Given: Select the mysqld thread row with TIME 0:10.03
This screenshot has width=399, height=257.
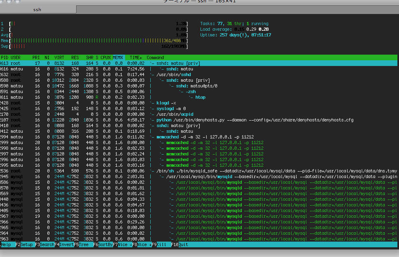Looking at the screenshot, I should [x=198, y=210].
